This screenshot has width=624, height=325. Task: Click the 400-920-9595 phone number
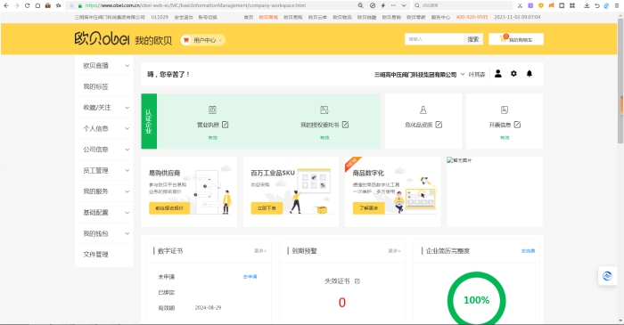pos(472,17)
